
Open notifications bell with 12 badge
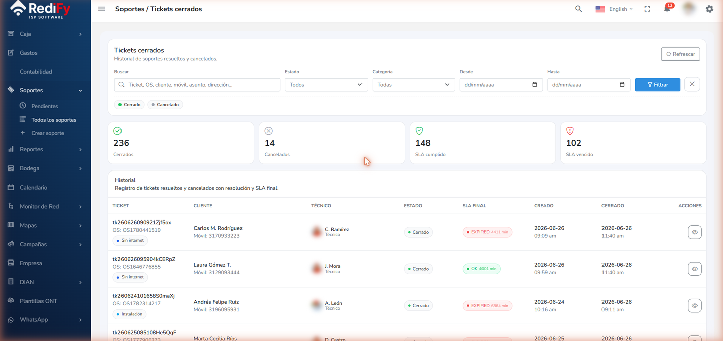coord(667,8)
